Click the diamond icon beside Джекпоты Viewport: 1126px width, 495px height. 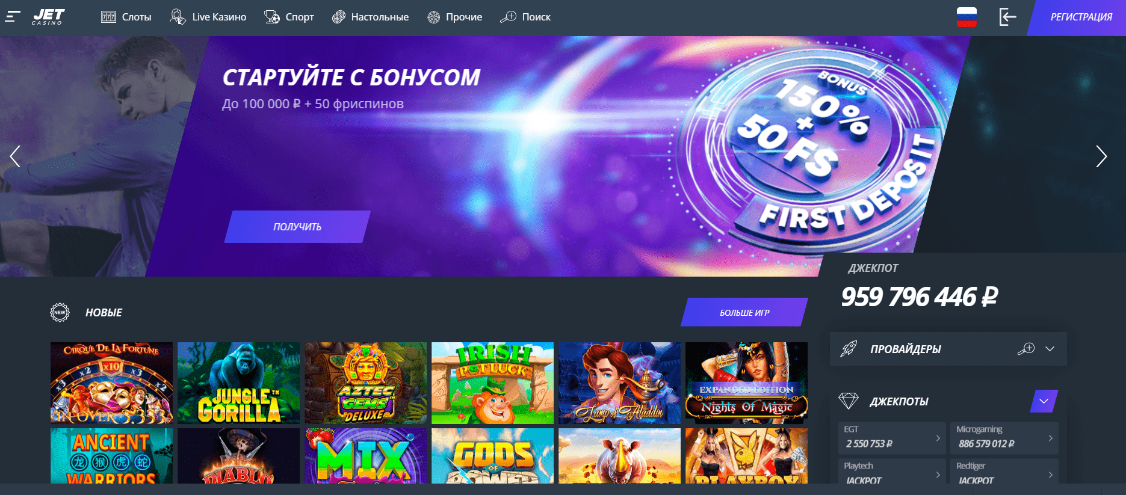tap(849, 401)
